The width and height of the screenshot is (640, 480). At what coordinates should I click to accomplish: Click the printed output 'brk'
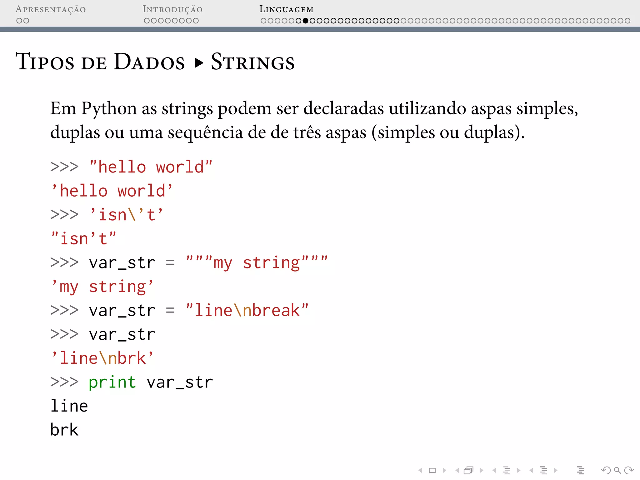pyautogui.click(x=64, y=430)
